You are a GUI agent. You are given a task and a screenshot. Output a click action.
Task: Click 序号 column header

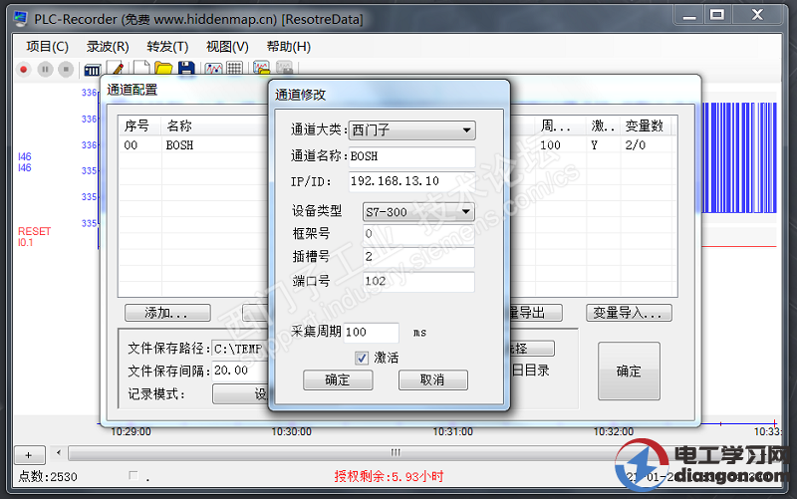pyautogui.click(x=139, y=126)
